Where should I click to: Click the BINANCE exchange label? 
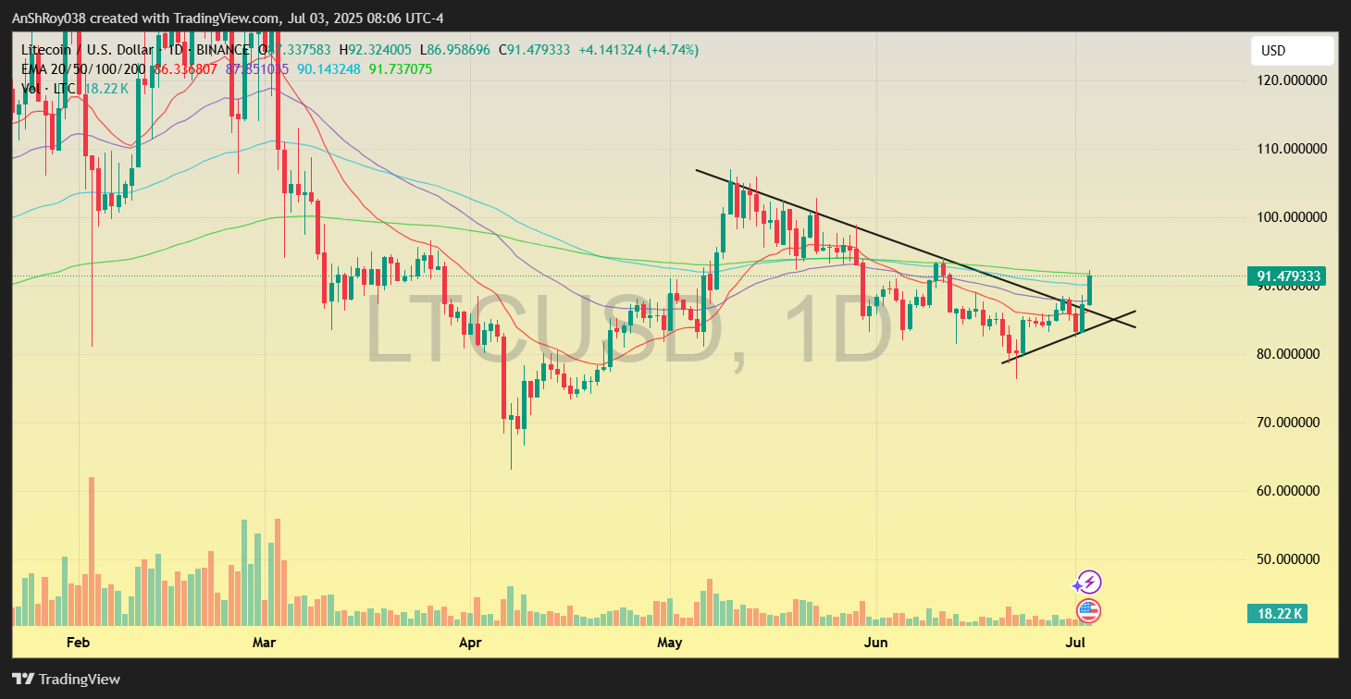[x=223, y=50]
